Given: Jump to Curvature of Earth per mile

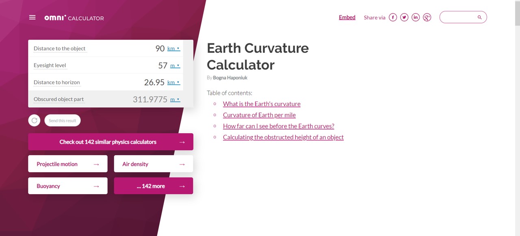Looking at the screenshot, I should 259,115.
